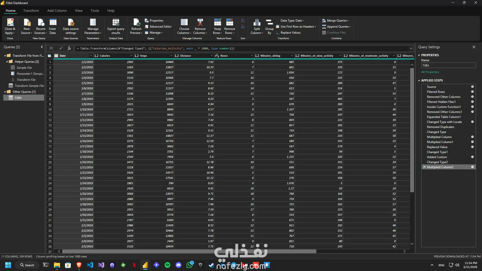
Task: Open the gear settings for the Filtered Rows step
Action: point(472,92)
